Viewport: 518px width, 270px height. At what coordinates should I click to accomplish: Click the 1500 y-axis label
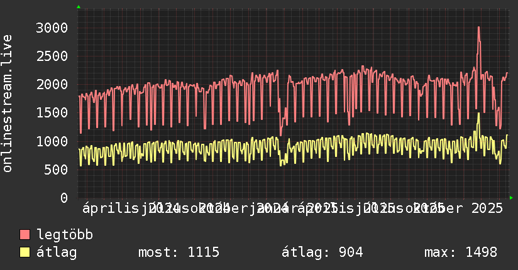point(52,113)
